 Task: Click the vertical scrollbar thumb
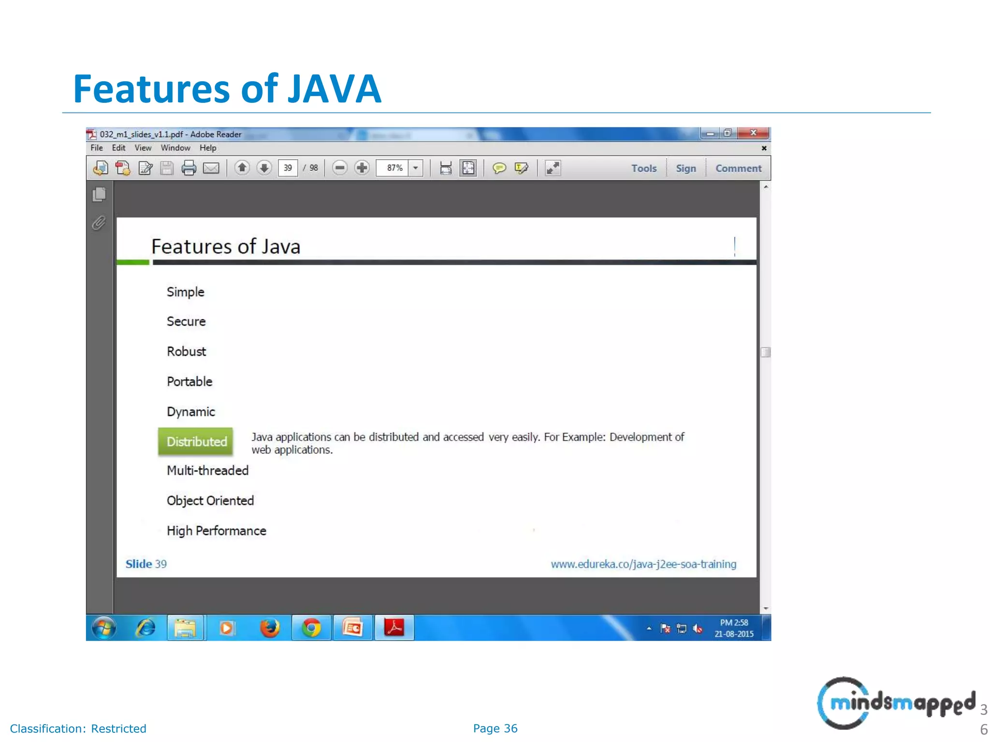765,352
